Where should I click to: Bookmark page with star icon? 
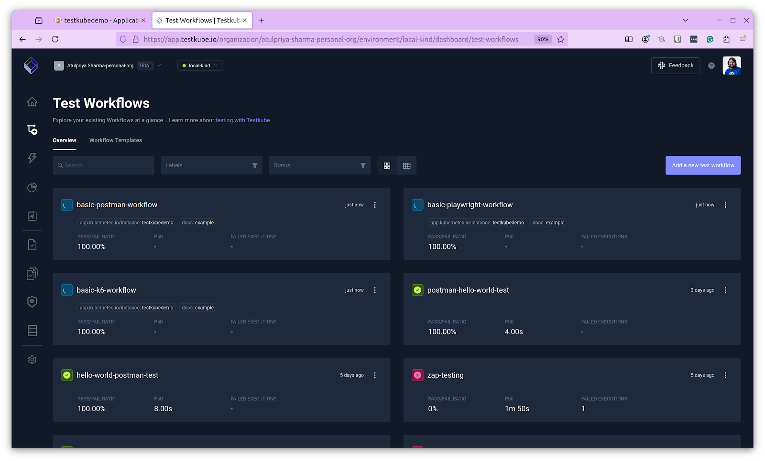[561, 39]
